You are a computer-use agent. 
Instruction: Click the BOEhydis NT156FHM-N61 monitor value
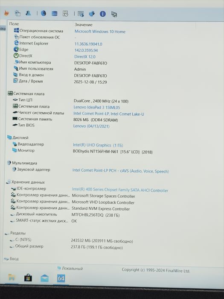click(x=113, y=152)
